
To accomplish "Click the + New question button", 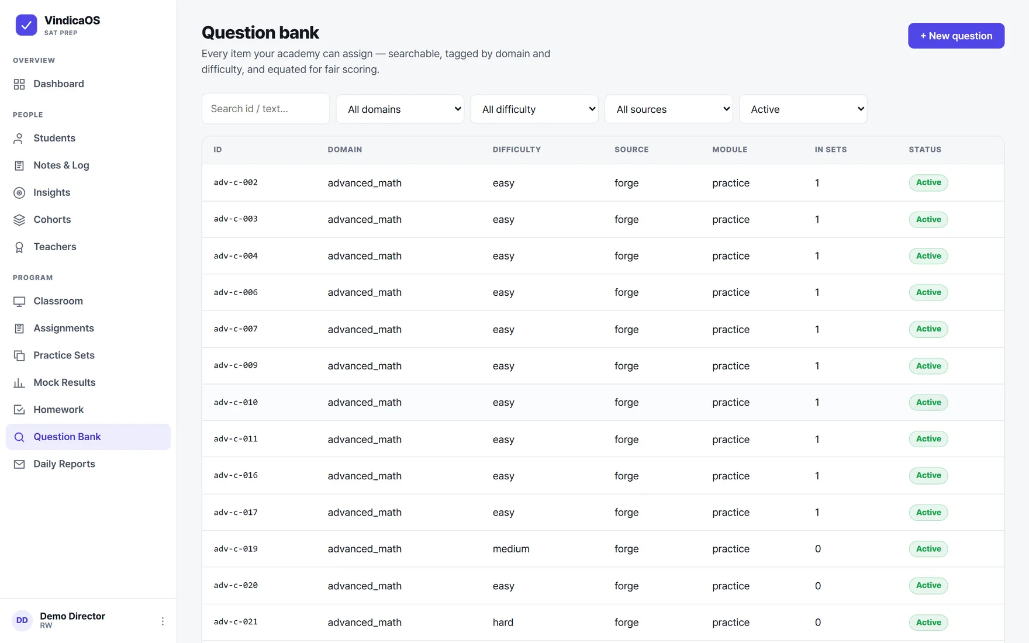I will (x=956, y=36).
